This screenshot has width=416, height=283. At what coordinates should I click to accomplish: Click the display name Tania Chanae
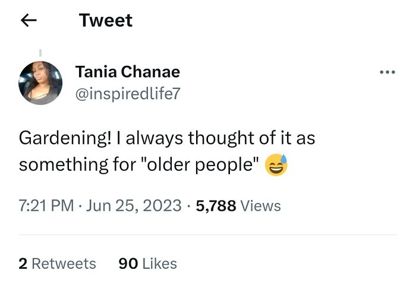click(x=127, y=72)
